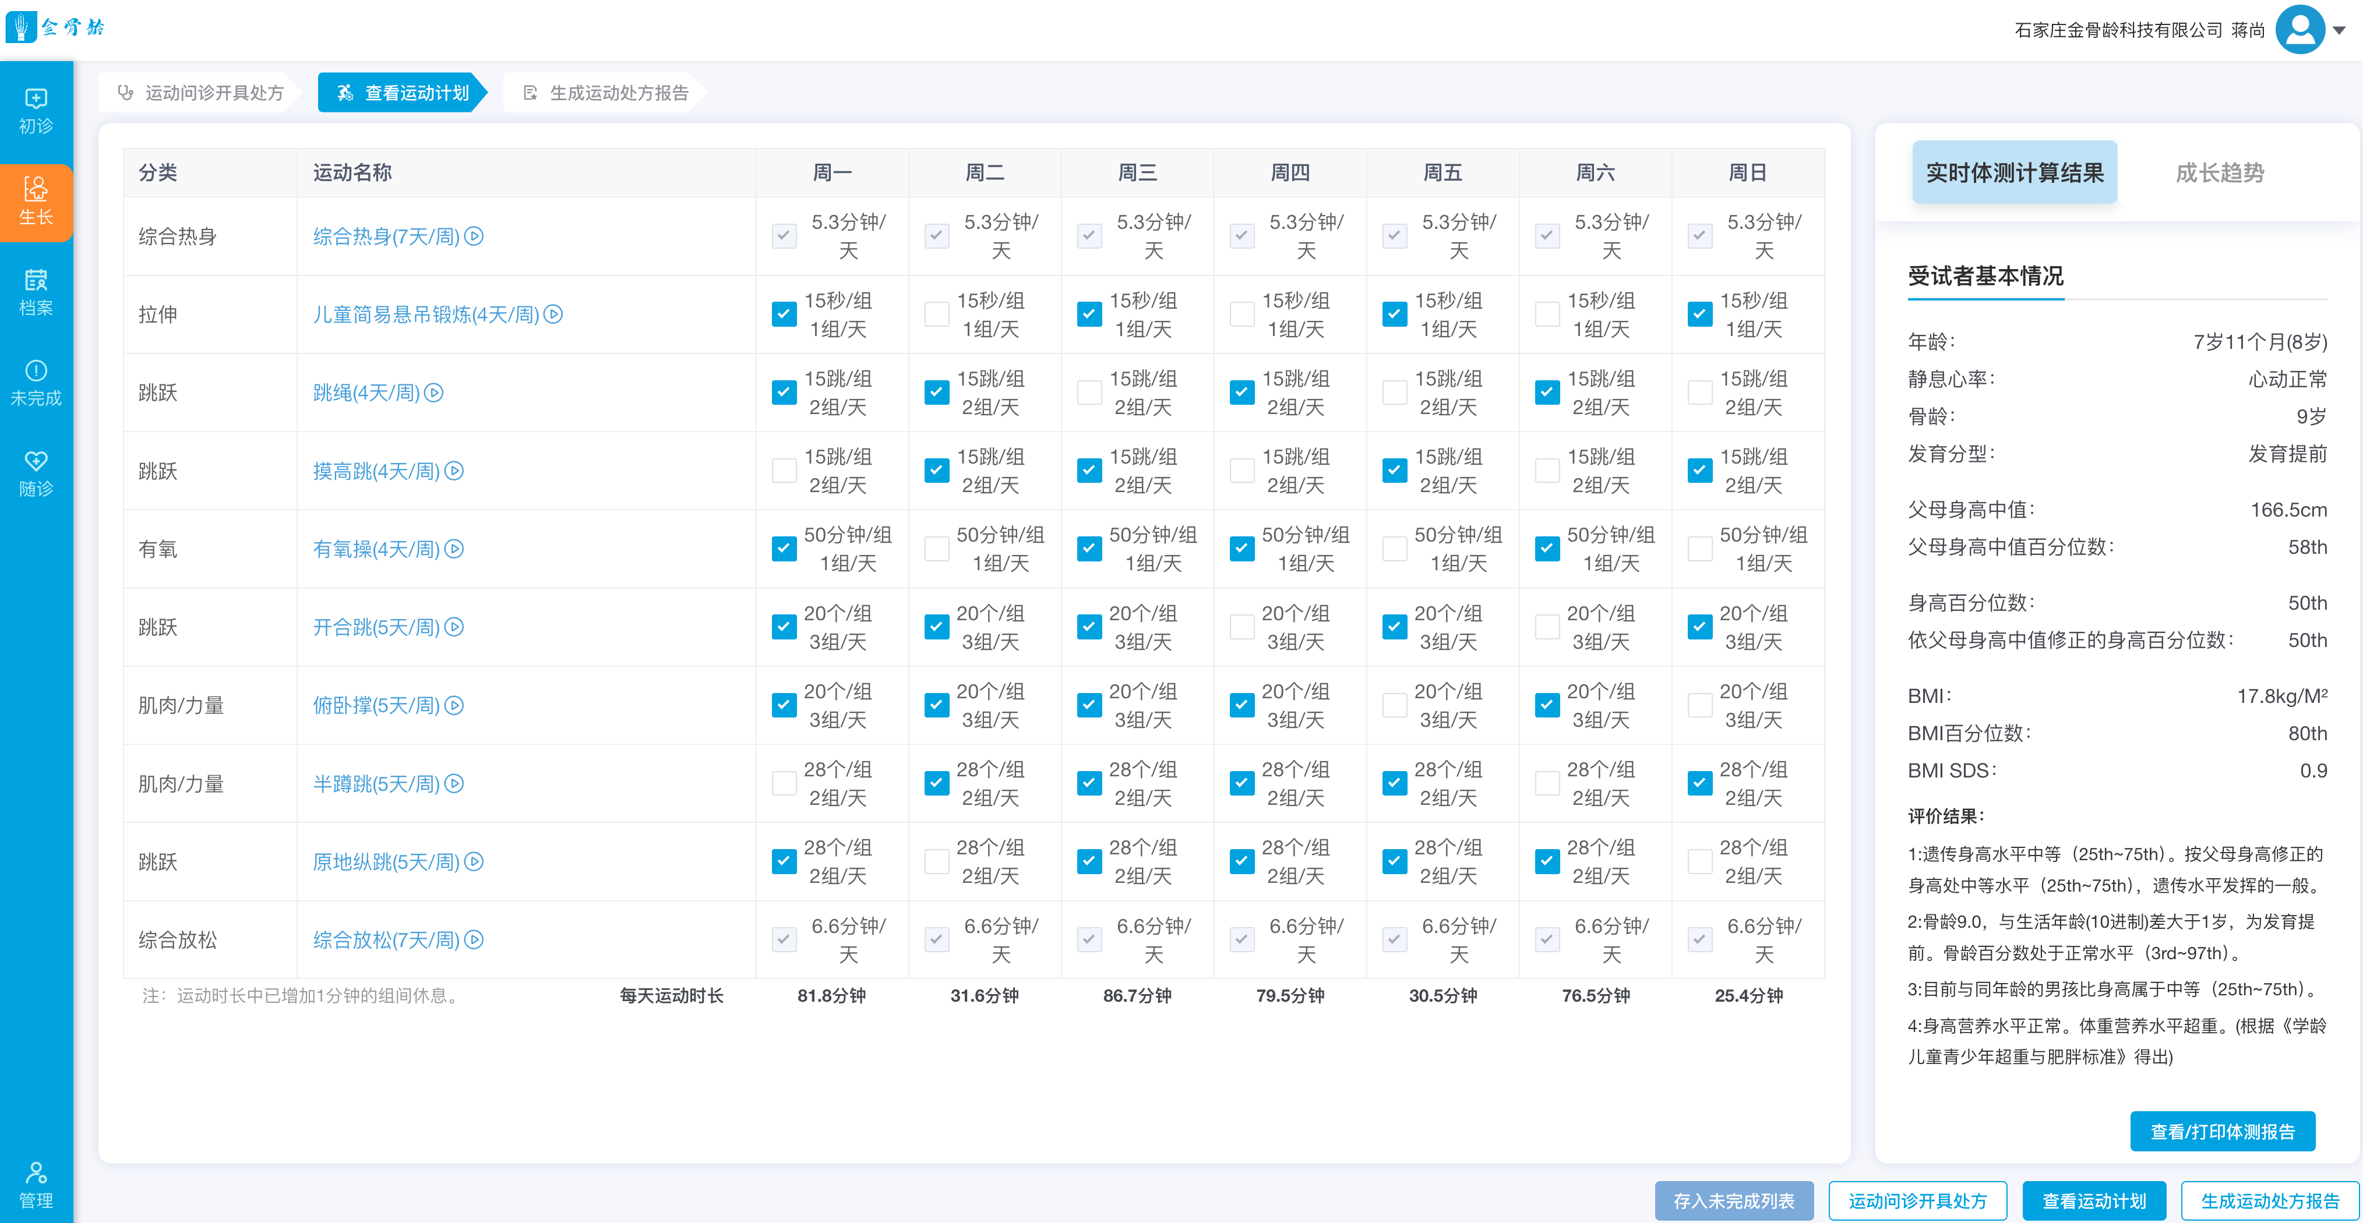Open 摸高跳(4天/周) exercise link
The image size is (2363, 1223).
(x=376, y=471)
